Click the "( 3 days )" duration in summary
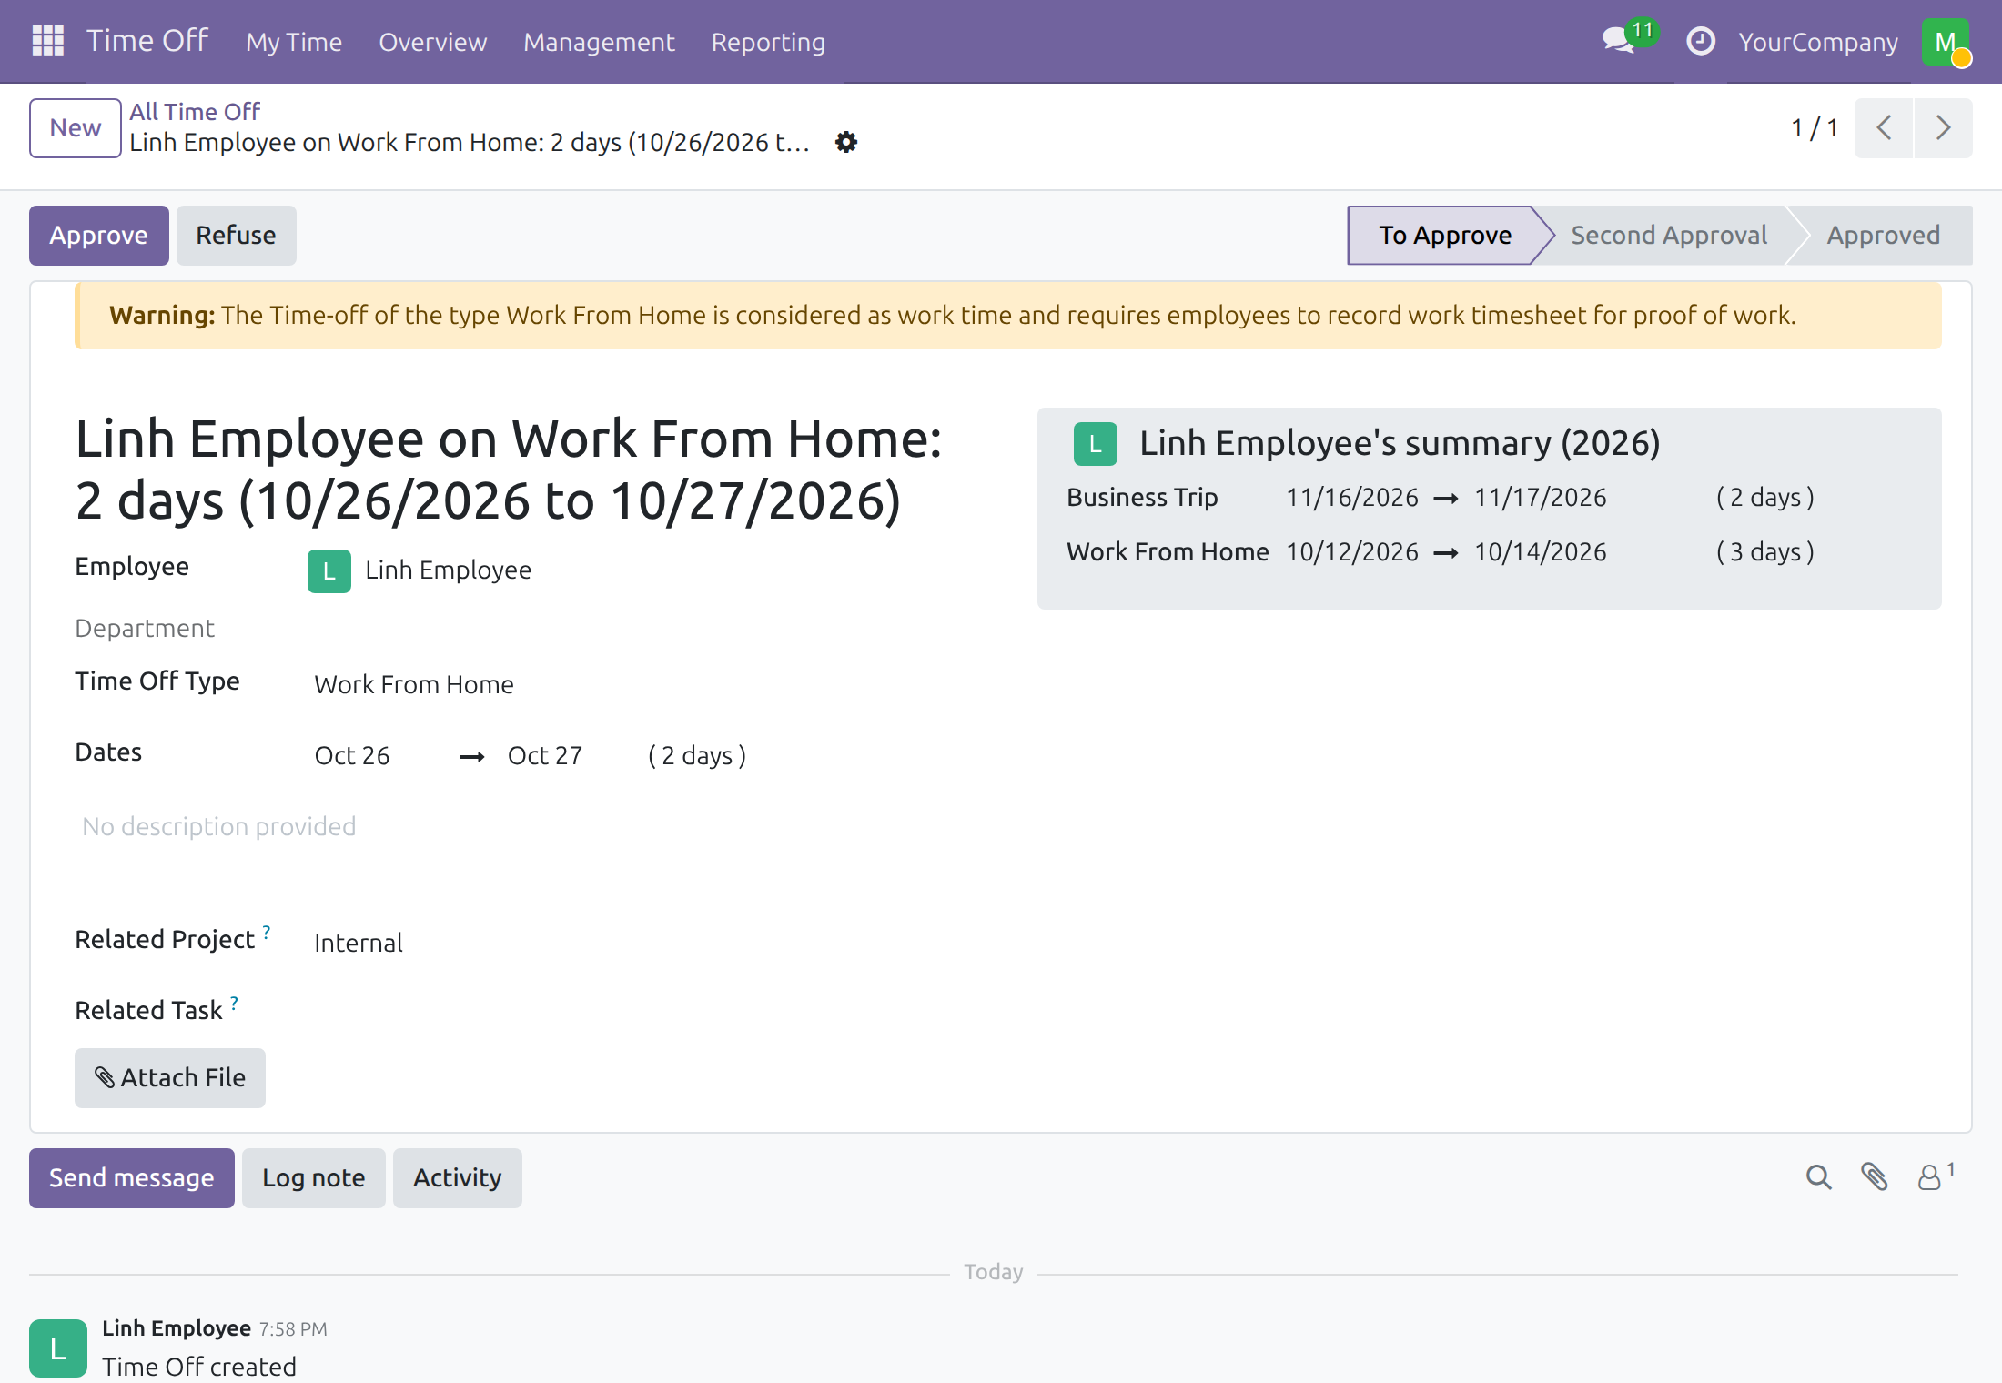The image size is (2002, 1383). [1765, 551]
